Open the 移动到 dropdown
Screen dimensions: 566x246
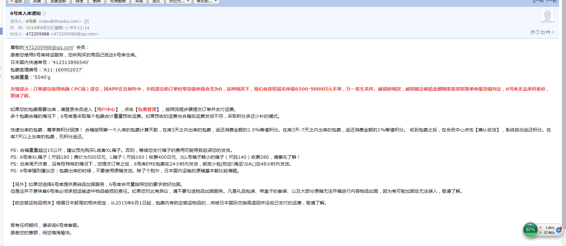(206, 1)
